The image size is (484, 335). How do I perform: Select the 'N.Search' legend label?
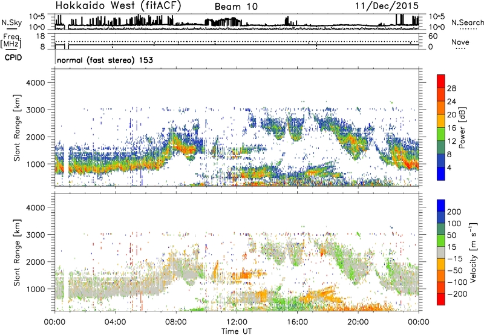[467, 22]
